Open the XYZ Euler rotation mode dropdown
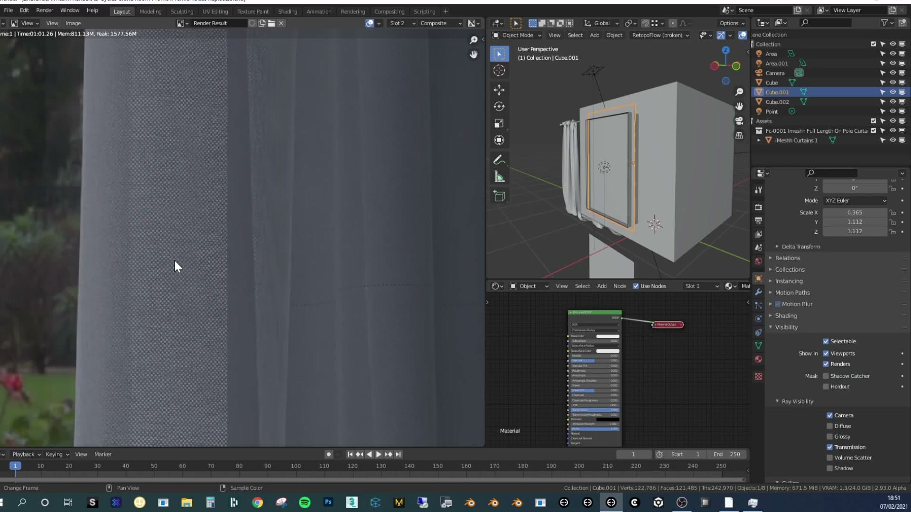The height and width of the screenshot is (512, 911). point(855,201)
